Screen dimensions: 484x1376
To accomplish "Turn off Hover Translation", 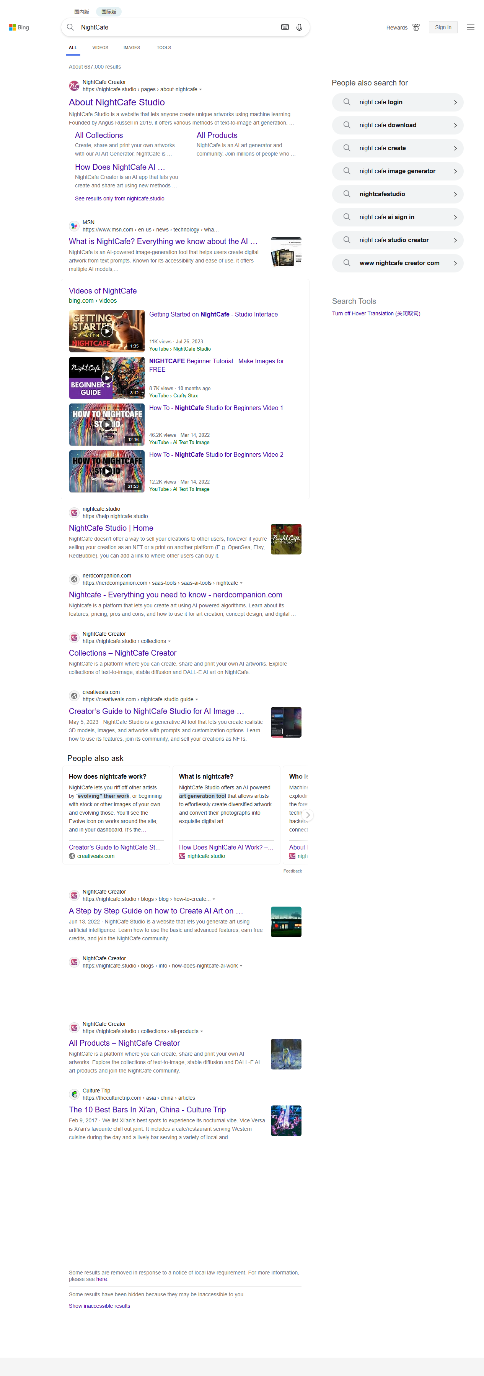I will click(376, 313).
